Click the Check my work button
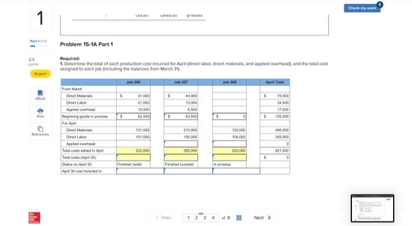The image size is (412, 226). 362,8
